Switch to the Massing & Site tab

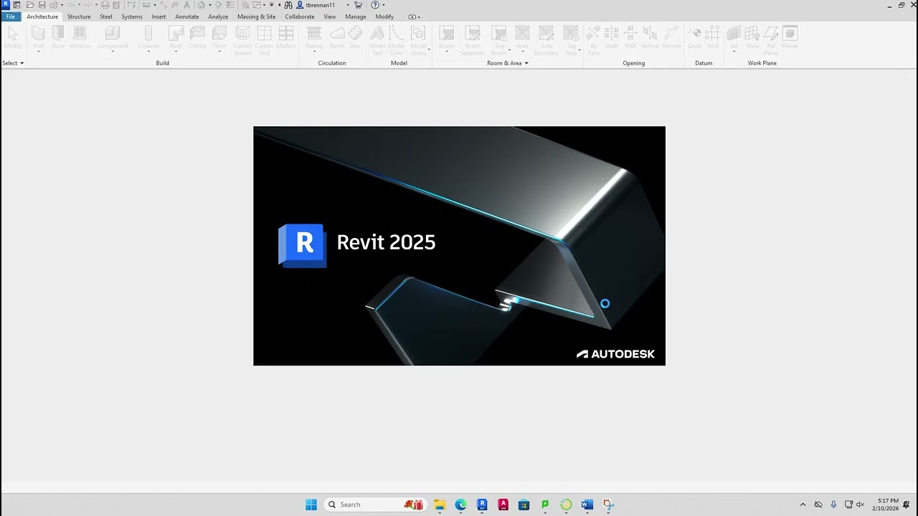257,16
